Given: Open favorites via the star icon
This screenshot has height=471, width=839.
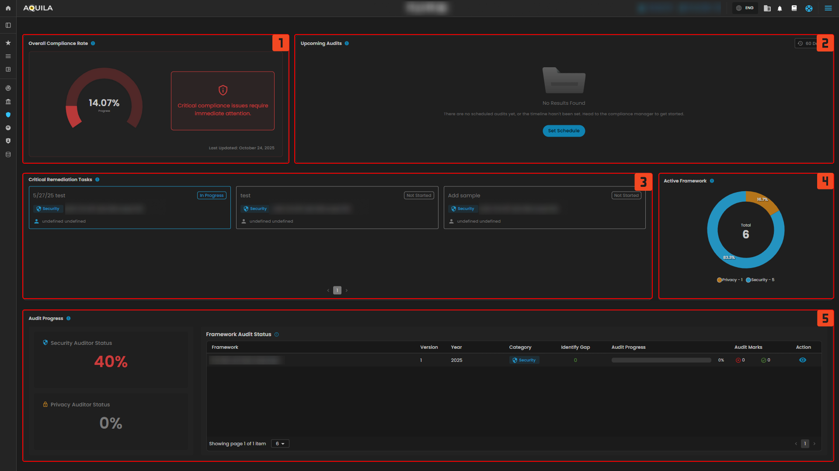Looking at the screenshot, I should pyautogui.click(x=8, y=43).
